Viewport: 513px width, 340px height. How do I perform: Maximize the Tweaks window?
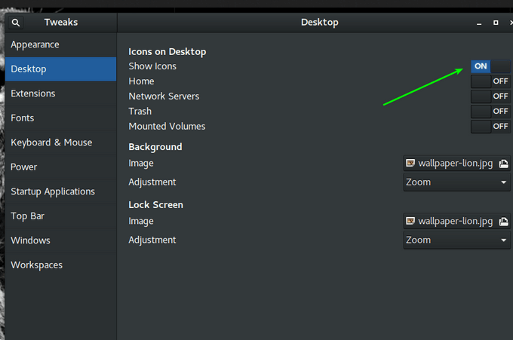tap(495, 23)
